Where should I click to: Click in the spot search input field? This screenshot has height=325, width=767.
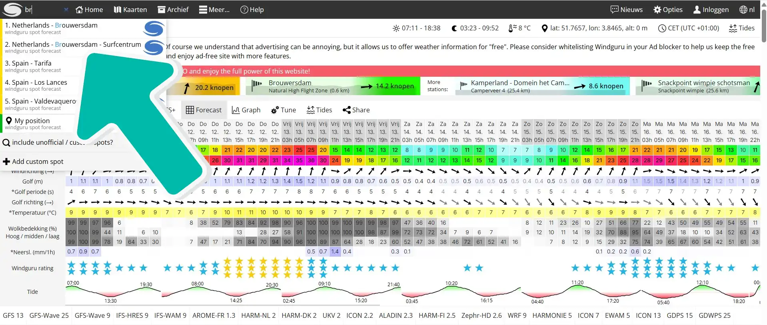[43, 10]
